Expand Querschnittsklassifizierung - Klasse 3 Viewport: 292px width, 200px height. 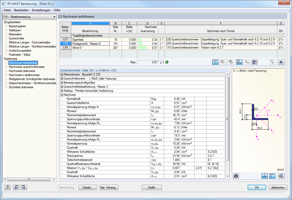(62, 87)
